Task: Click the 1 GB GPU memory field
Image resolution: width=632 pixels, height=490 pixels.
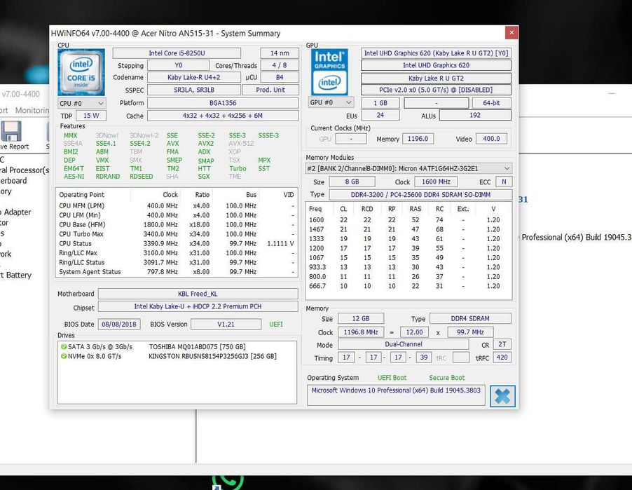Action: pyautogui.click(x=380, y=103)
